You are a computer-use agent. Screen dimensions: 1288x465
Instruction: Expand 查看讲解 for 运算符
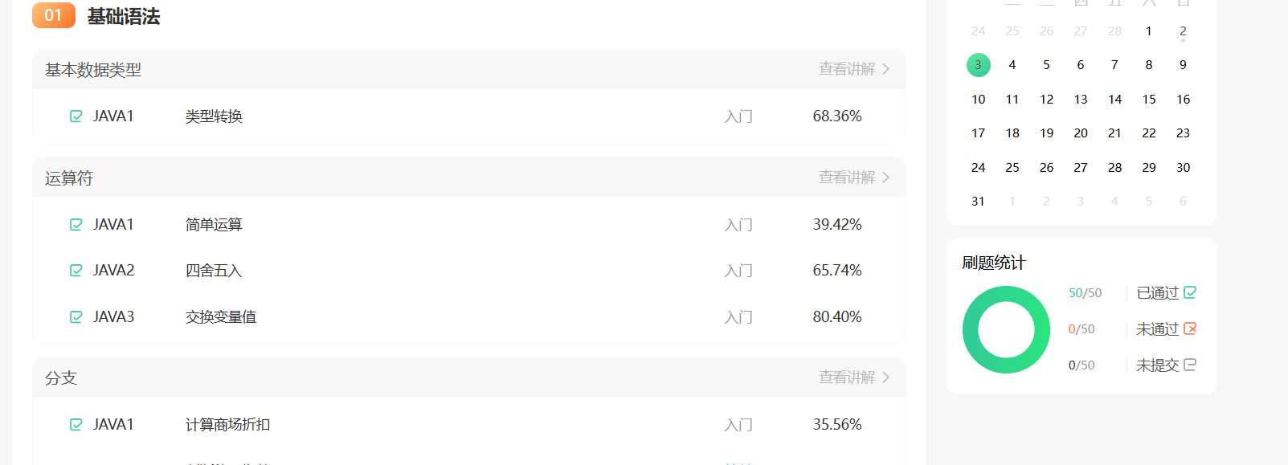coord(846,177)
